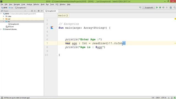The height and width of the screenshot is (99, 176).
Task: Open the ExceptionKt run configuration dropdown
Action: coord(149,7)
